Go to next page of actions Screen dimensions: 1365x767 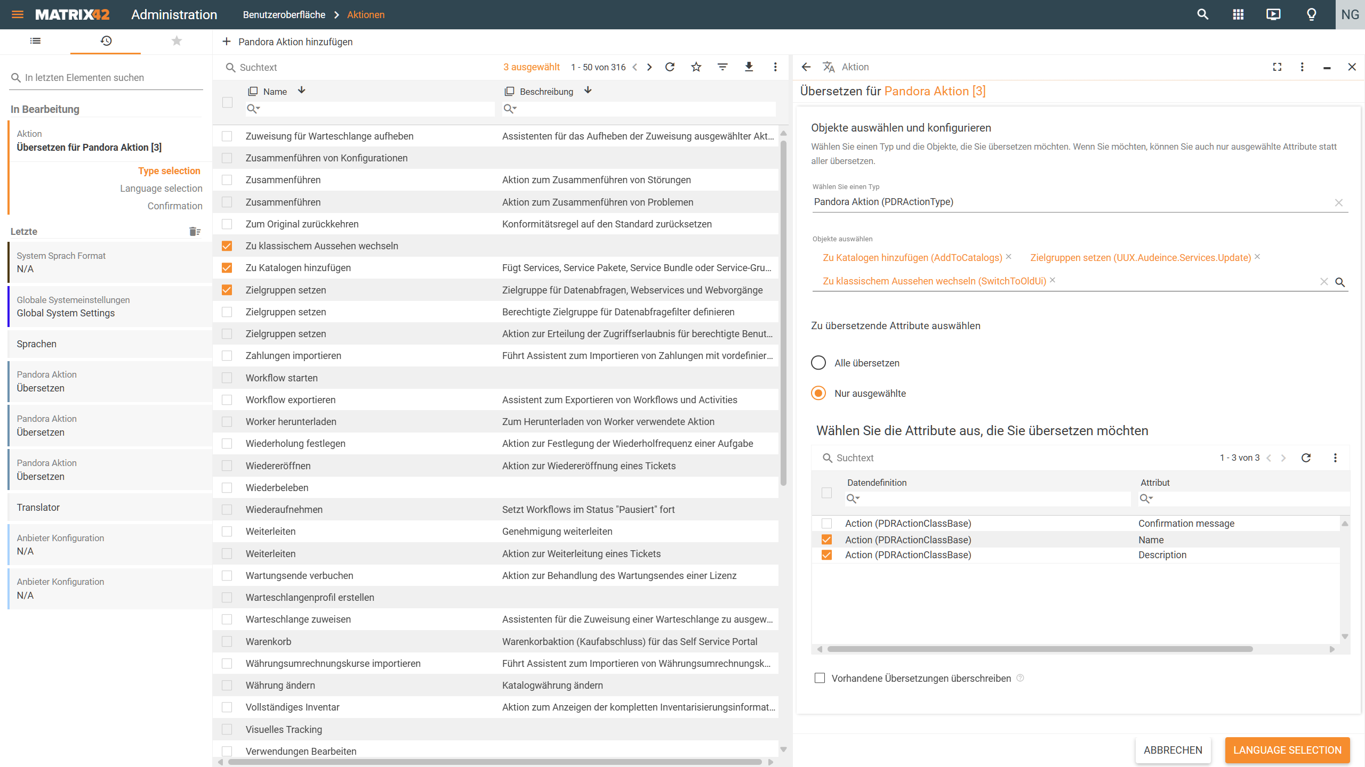649,67
